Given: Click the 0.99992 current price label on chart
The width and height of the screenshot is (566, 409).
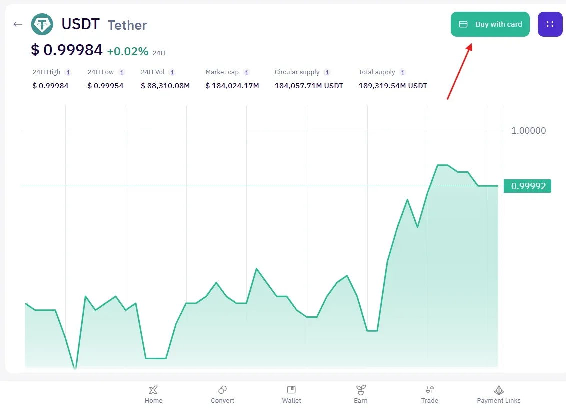Looking at the screenshot, I should (528, 186).
